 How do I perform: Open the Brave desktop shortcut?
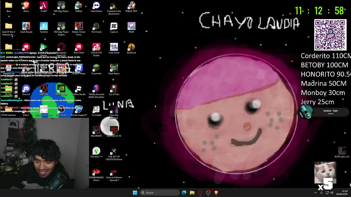[x=26, y=7]
